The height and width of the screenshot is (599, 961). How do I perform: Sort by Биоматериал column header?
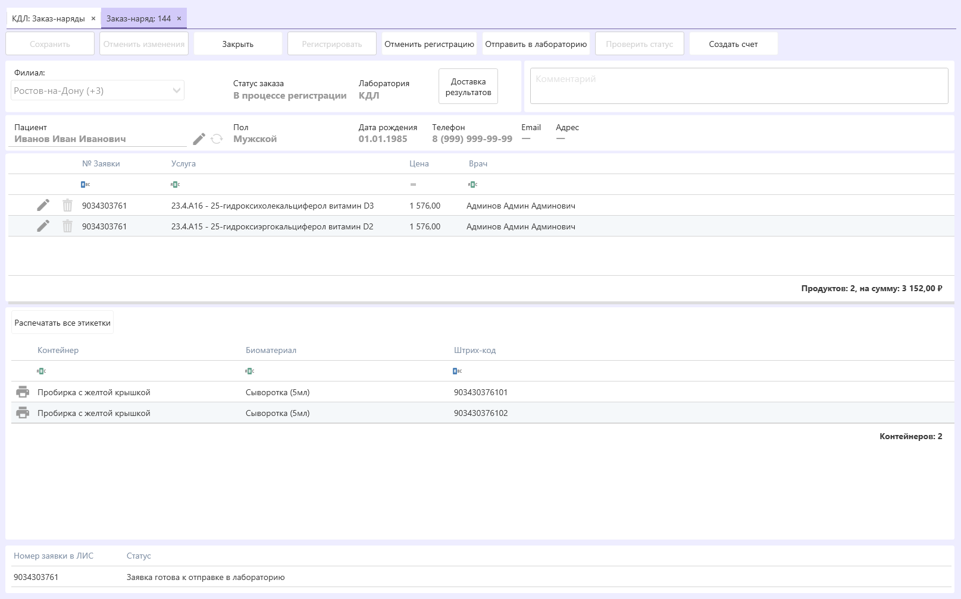(271, 350)
